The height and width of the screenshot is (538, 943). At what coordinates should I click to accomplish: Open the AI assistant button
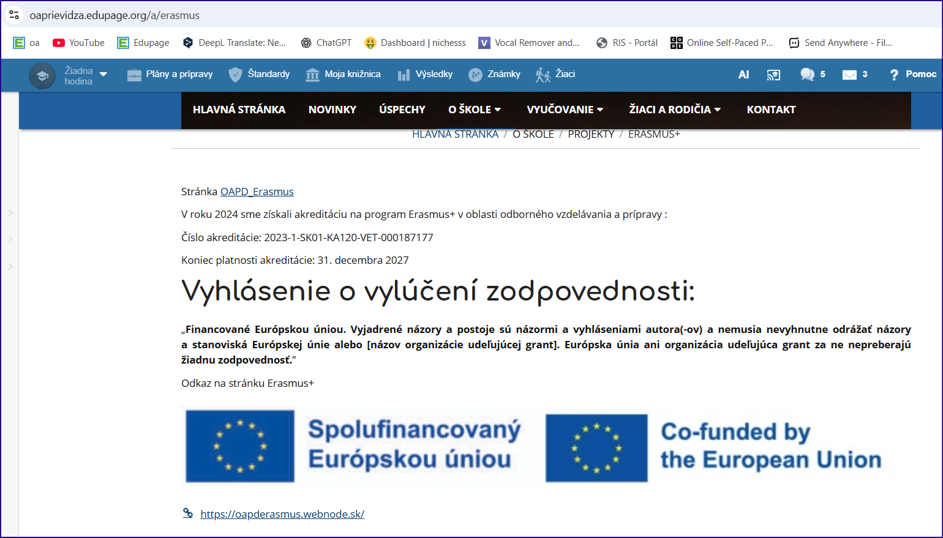(x=743, y=75)
